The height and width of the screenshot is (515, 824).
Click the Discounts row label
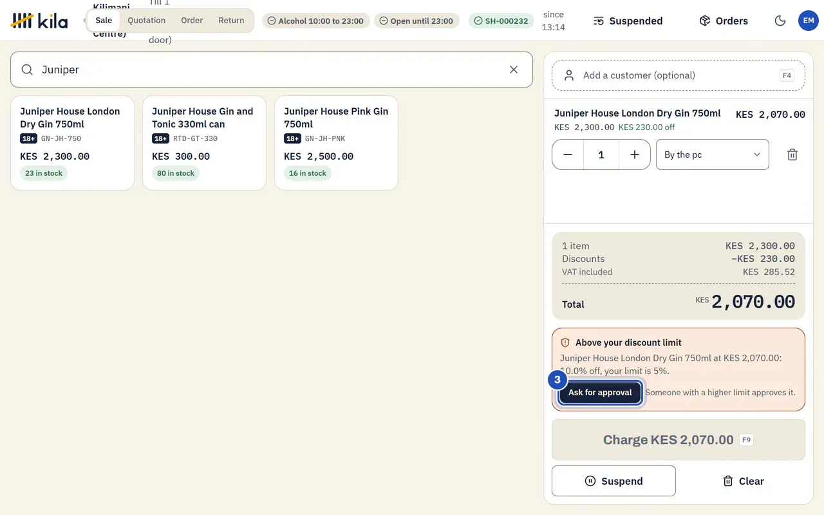pyautogui.click(x=583, y=259)
